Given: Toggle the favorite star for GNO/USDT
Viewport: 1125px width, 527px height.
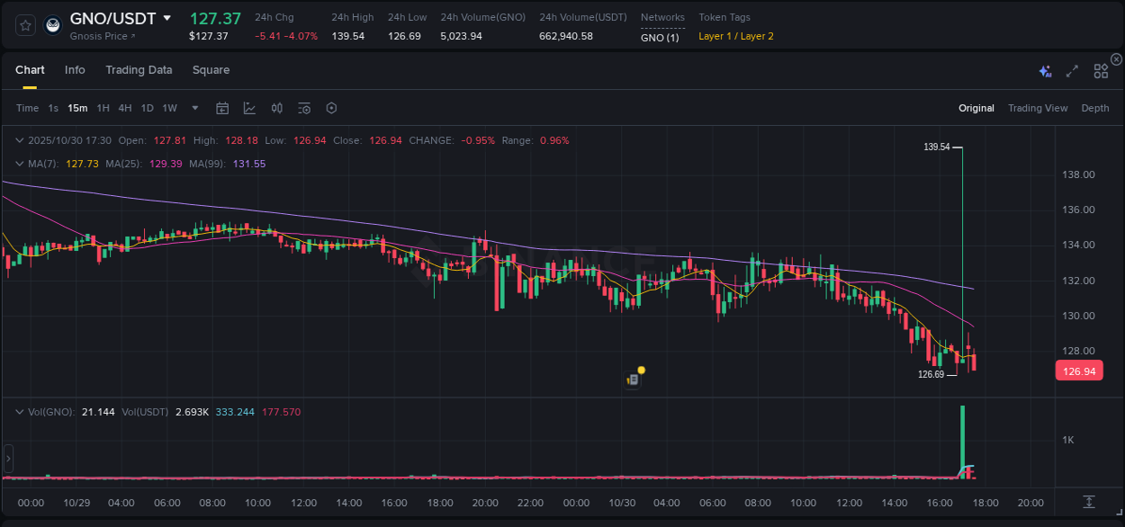Looking at the screenshot, I should click(x=24, y=25).
